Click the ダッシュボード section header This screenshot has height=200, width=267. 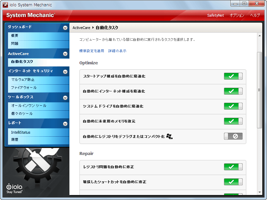[37, 27]
